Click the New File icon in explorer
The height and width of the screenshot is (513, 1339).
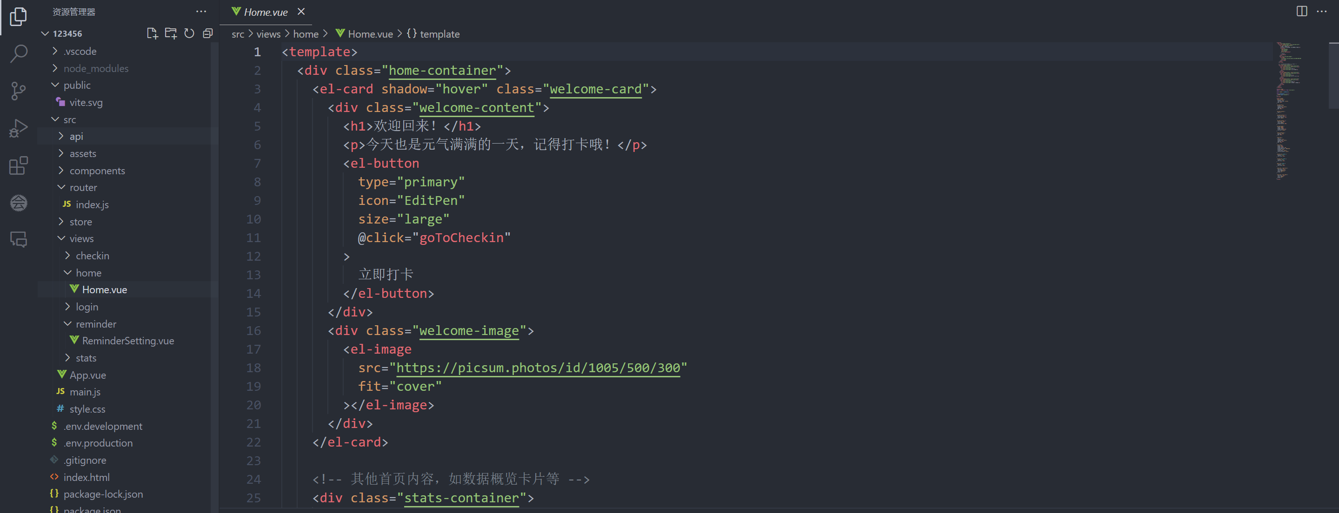point(152,34)
